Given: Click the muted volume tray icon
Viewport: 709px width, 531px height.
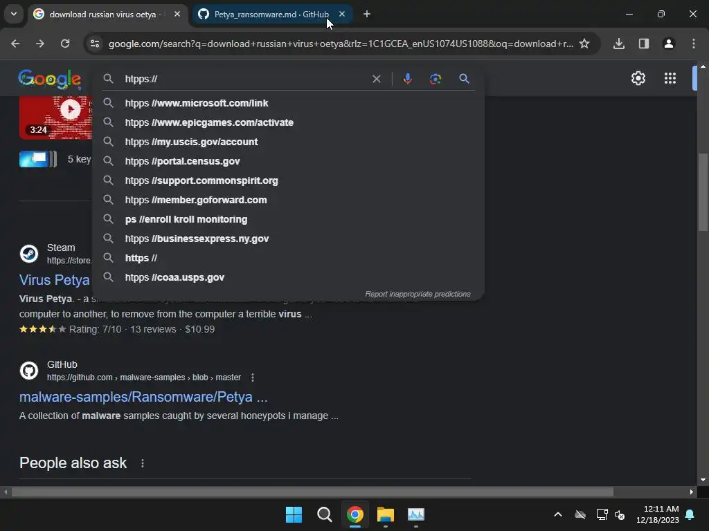Looking at the screenshot, I should pyautogui.click(x=620, y=514).
